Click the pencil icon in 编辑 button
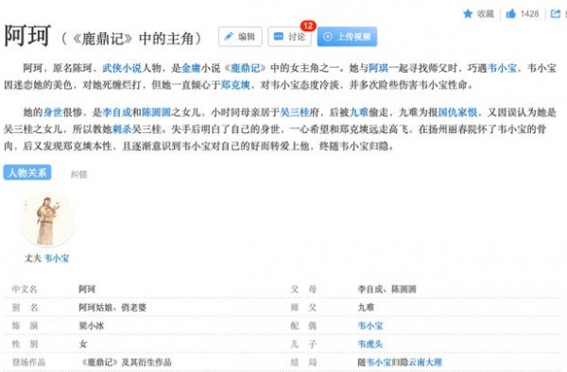 pos(229,36)
